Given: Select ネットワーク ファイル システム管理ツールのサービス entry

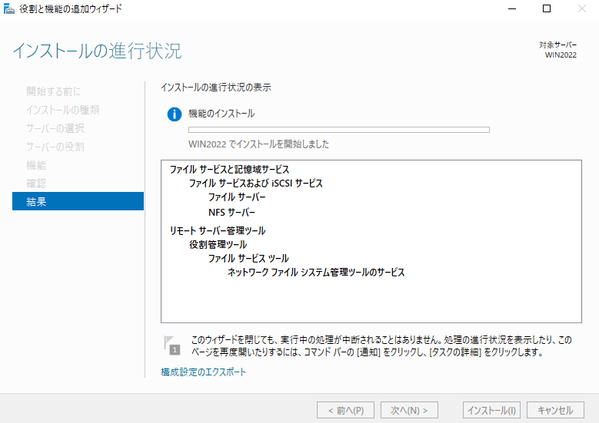Looking at the screenshot, I should point(315,273).
